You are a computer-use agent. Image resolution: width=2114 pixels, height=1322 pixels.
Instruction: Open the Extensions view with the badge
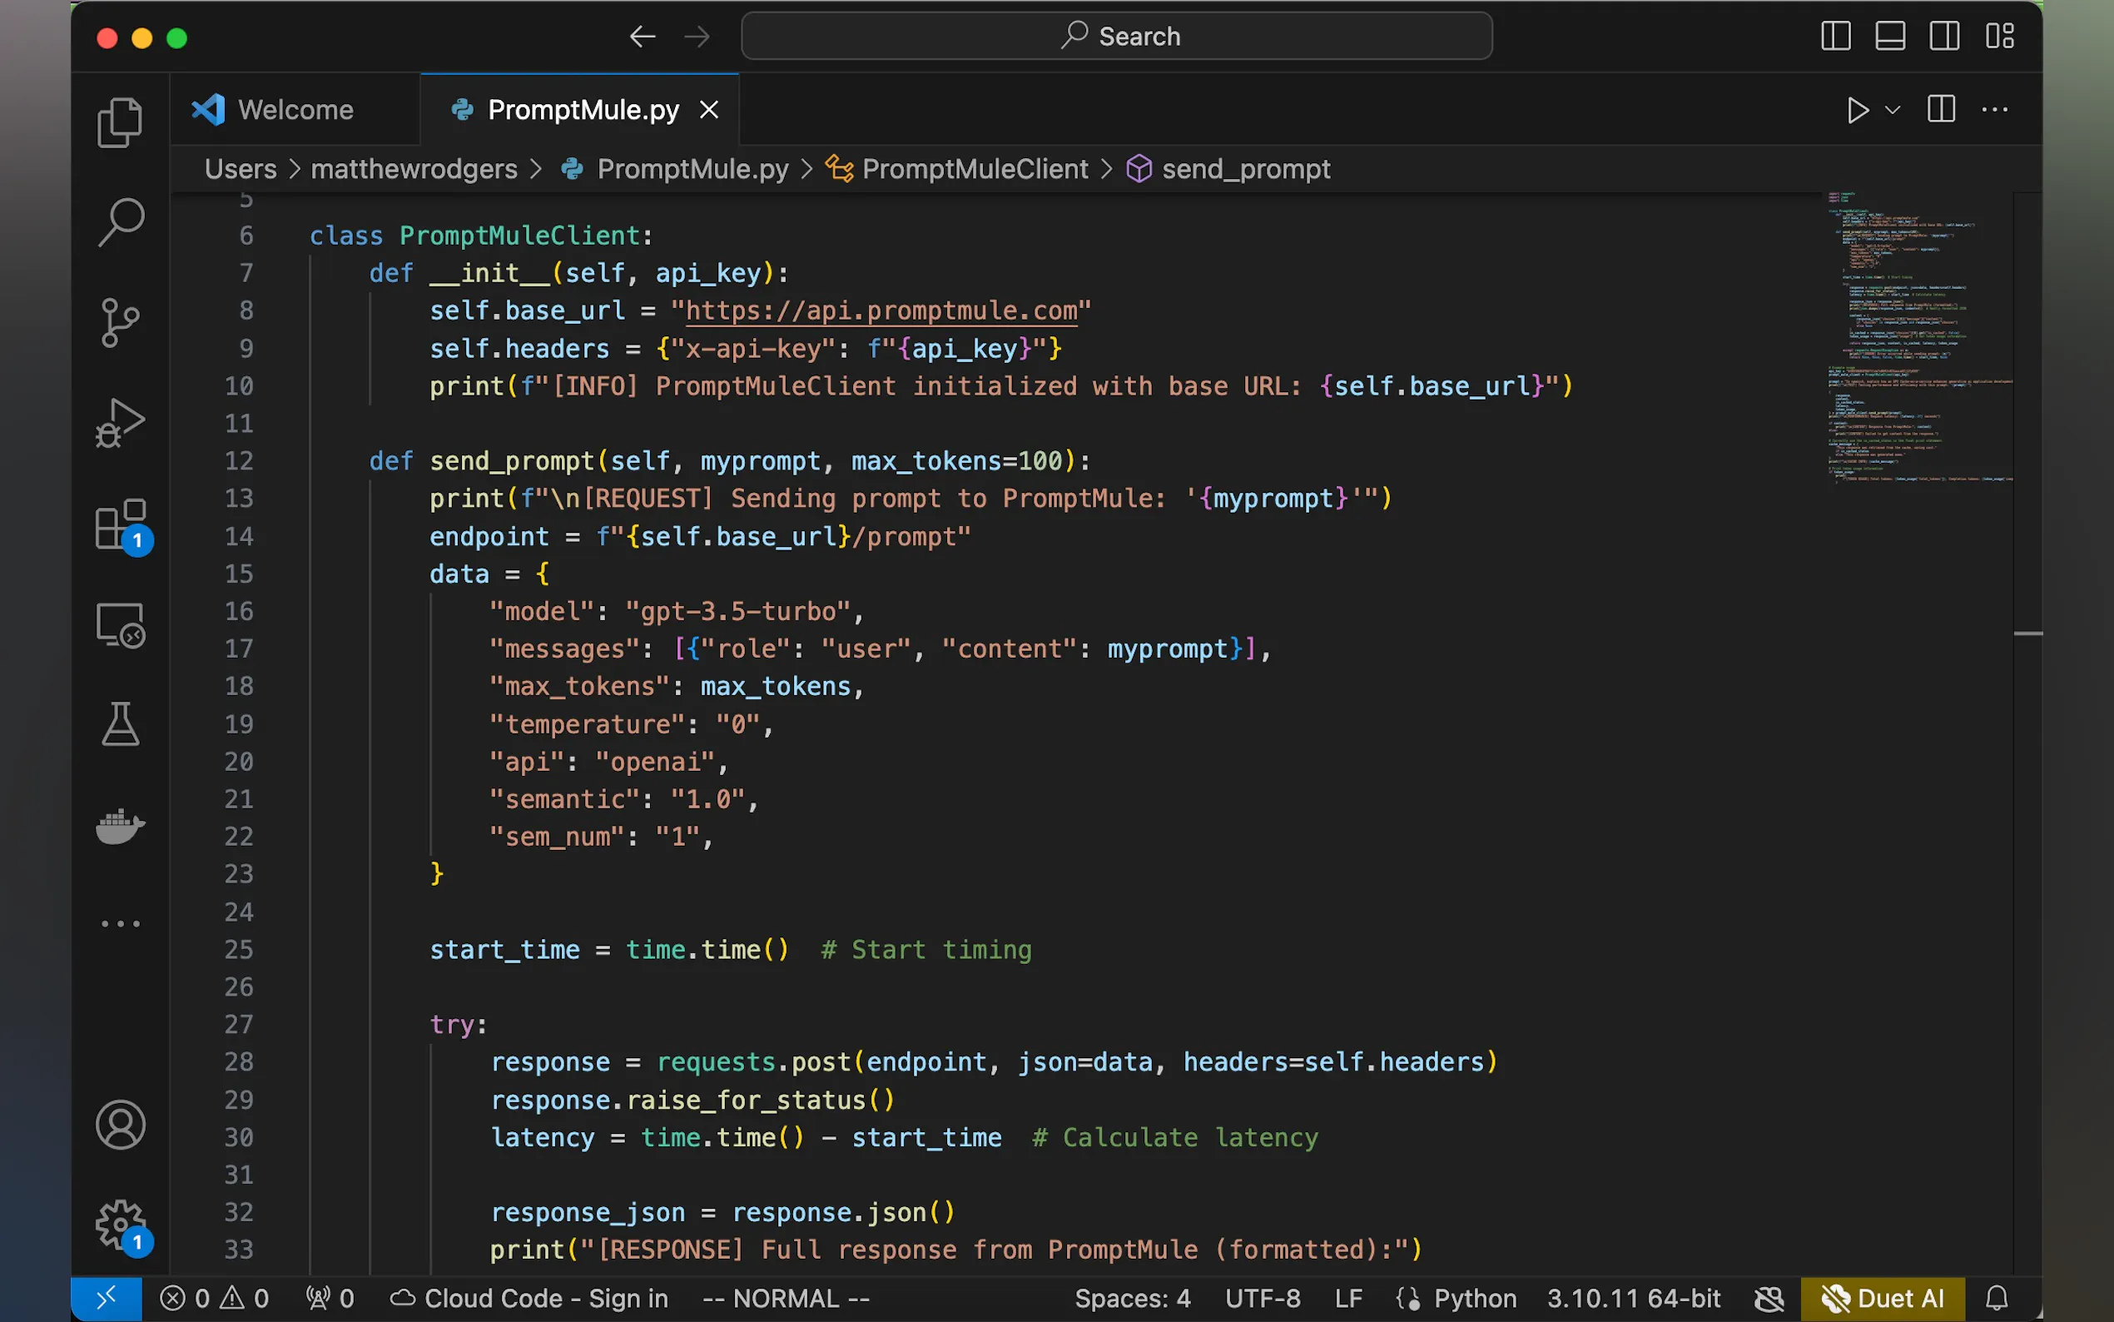[121, 525]
